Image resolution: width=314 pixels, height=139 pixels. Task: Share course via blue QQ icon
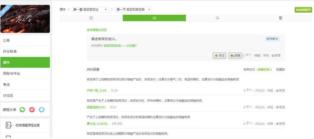(41, 109)
